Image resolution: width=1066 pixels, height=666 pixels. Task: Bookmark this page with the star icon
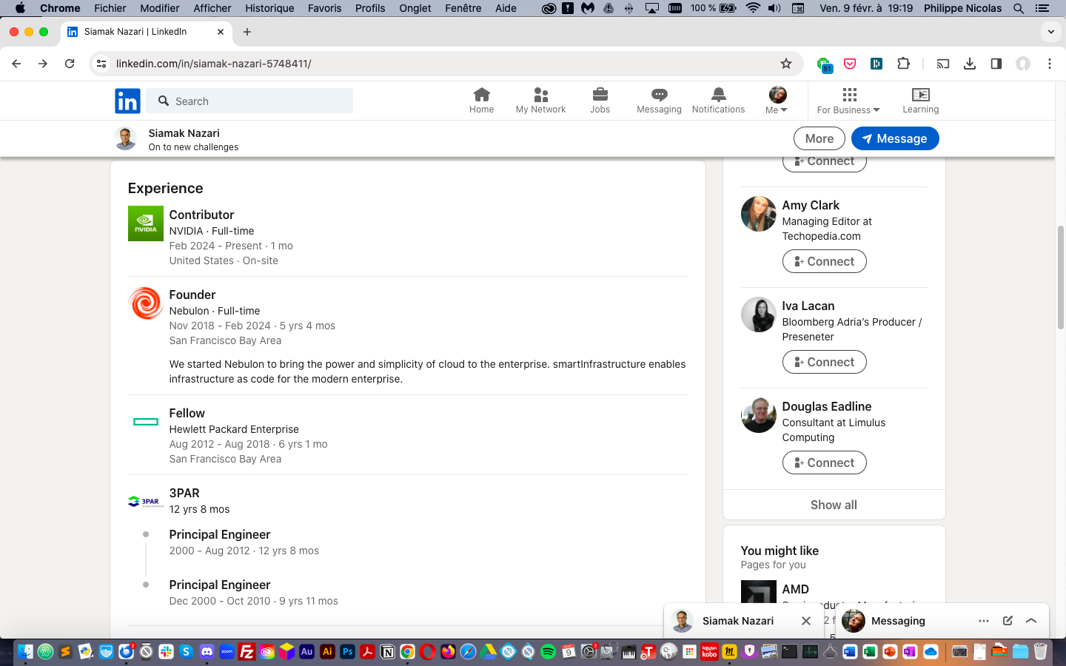786,64
